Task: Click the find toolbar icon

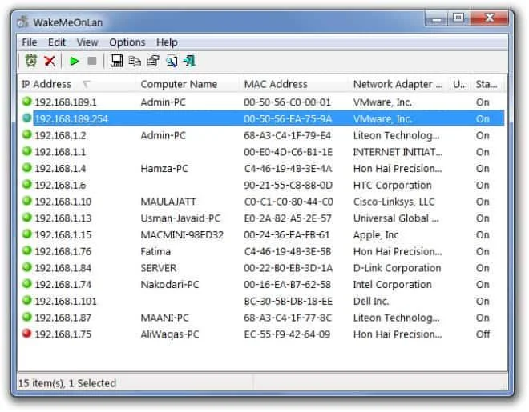Action: [x=172, y=61]
